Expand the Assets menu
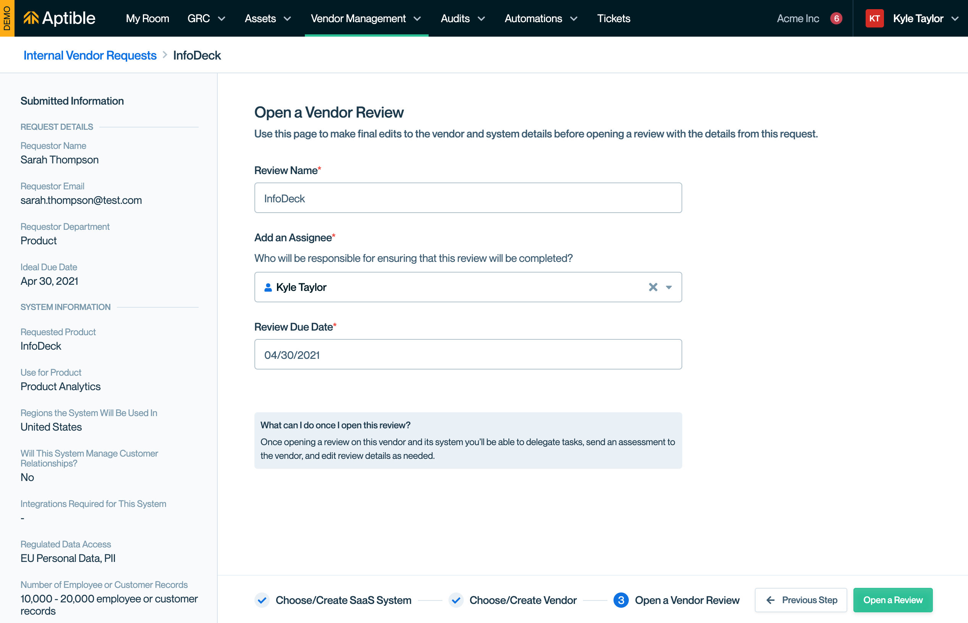The width and height of the screenshot is (968, 623). pyautogui.click(x=268, y=18)
